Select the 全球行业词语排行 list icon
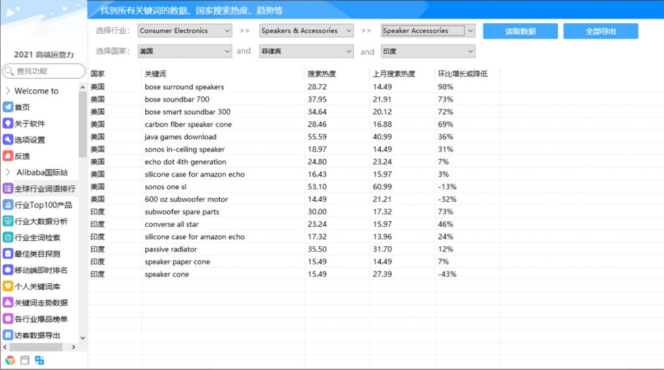Viewport: 664px width, 370px height. click(8, 189)
